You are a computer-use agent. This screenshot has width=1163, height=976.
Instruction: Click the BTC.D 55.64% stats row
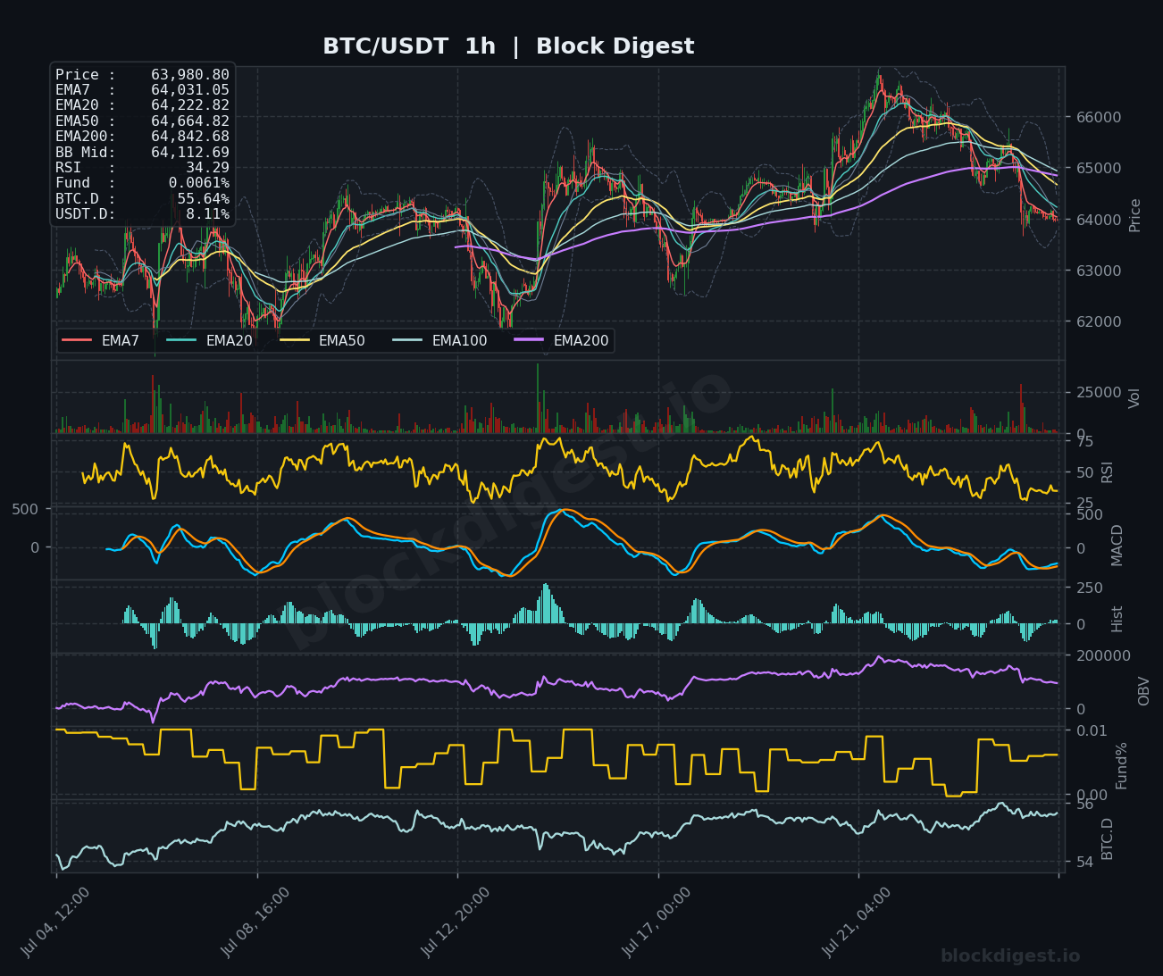coord(142,199)
